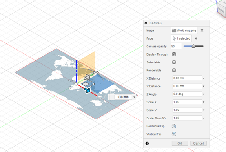Collapse the CANVAS dialog with the minus icon
Image resolution: width=226 pixels, height=152 pixels.
(146, 23)
